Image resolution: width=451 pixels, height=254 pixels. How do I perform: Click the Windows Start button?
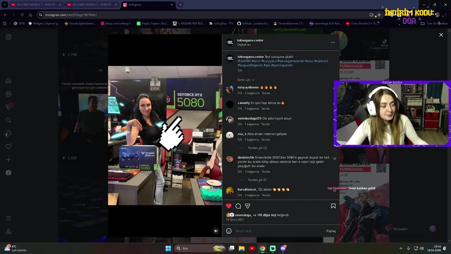(168, 248)
